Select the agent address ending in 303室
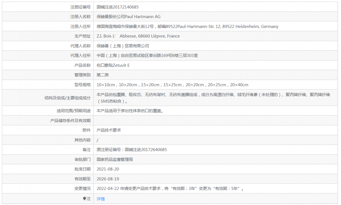This screenshot has width=341, height=205. 147,55
